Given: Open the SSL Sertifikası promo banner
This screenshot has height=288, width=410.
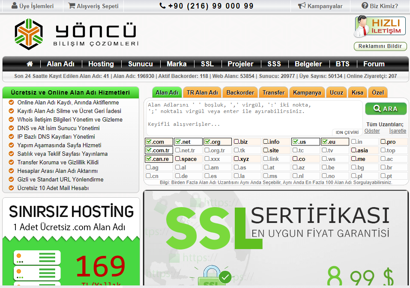Looking at the screenshot, I should (x=276, y=238).
